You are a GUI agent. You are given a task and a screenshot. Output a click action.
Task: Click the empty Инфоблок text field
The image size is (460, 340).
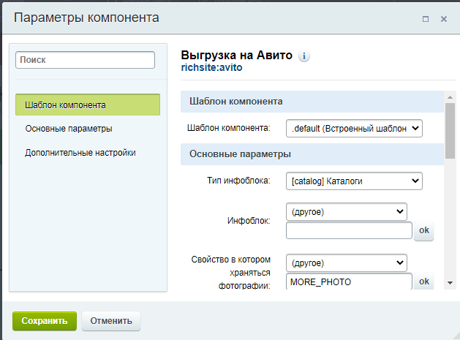tap(349, 231)
